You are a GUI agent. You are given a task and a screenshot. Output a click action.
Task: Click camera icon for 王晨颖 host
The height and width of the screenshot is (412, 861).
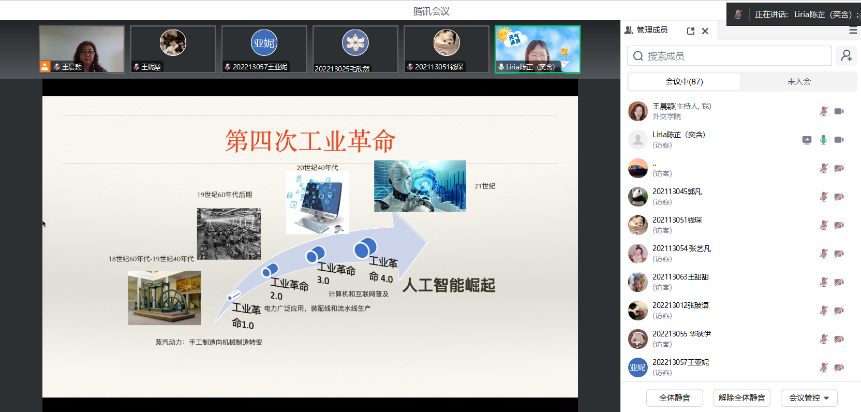(x=839, y=111)
